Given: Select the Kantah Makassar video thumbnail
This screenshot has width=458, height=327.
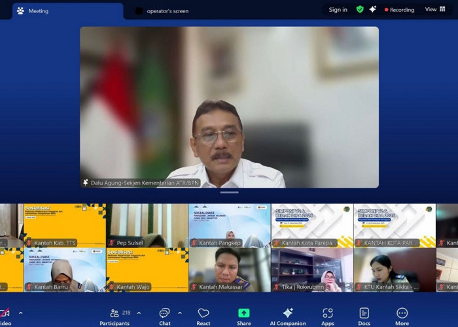Looking at the screenshot, I should (x=230, y=269).
